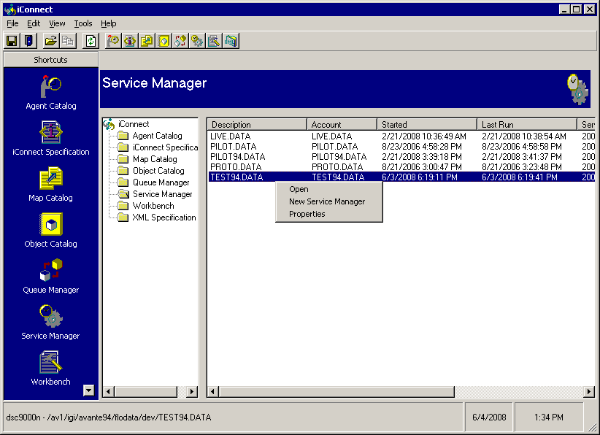Click the list's horizontal scrollbar right arrow
600x435 pixels.
coord(589,392)
